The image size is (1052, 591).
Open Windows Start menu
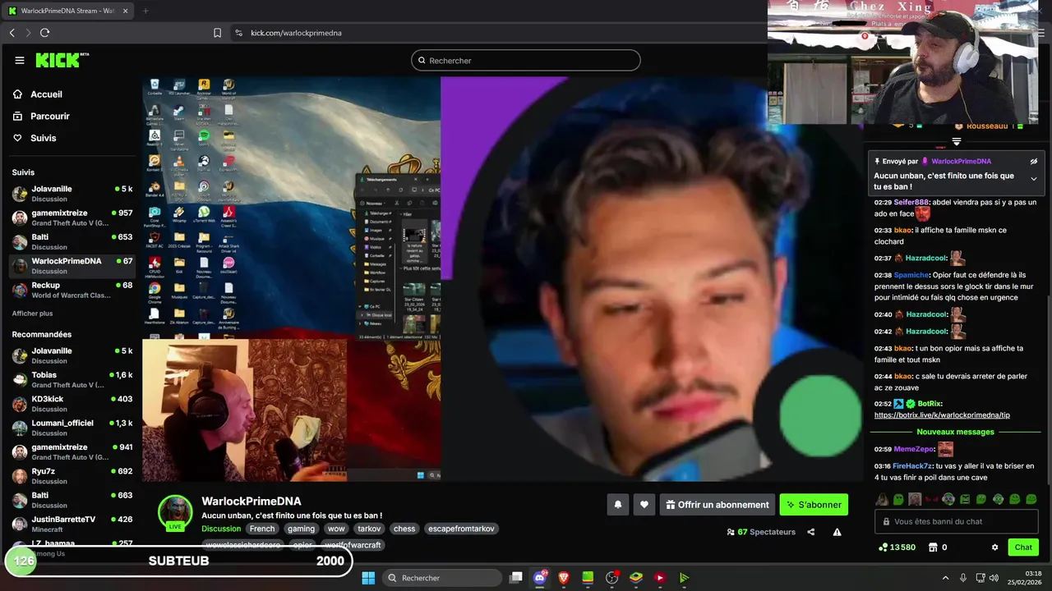tap(368, 578)
